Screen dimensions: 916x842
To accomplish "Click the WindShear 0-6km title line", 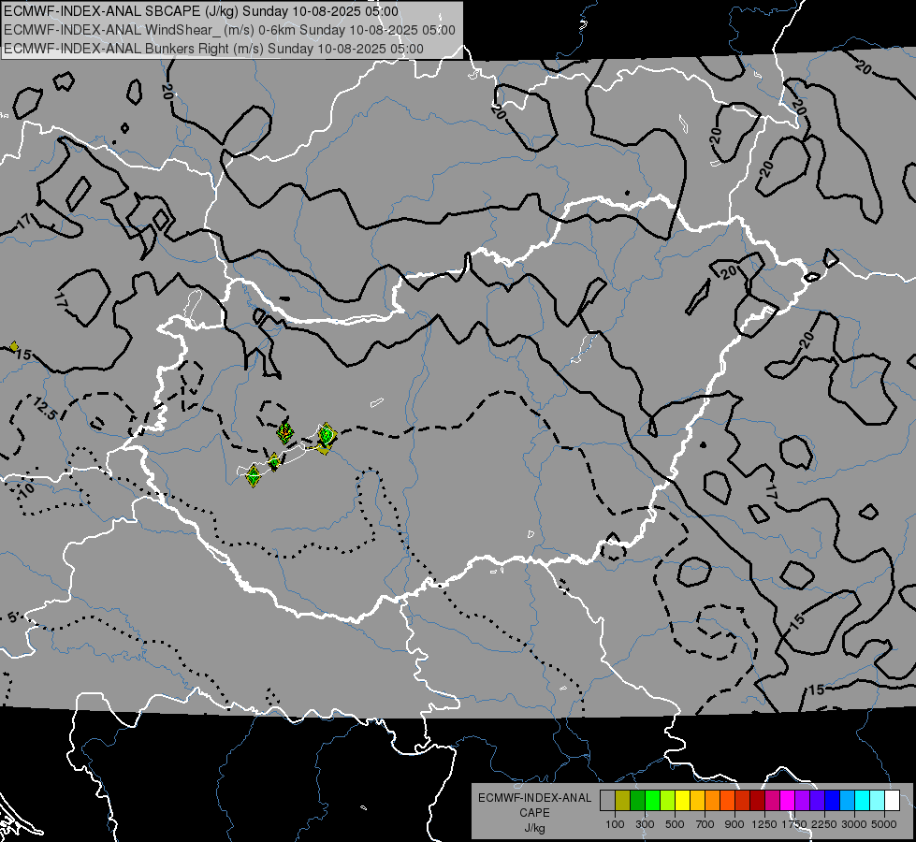I will click(x=229, y=30).
